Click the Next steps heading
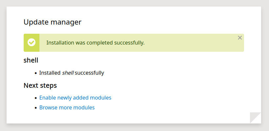 coord(40,85)
